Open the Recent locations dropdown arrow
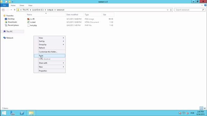Image resolution: width=207 pixels, height=116 pixels. tap(11, 10)
